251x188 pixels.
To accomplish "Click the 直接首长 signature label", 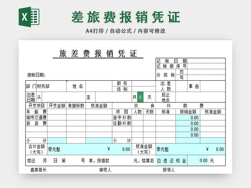I will click(38, 170).
